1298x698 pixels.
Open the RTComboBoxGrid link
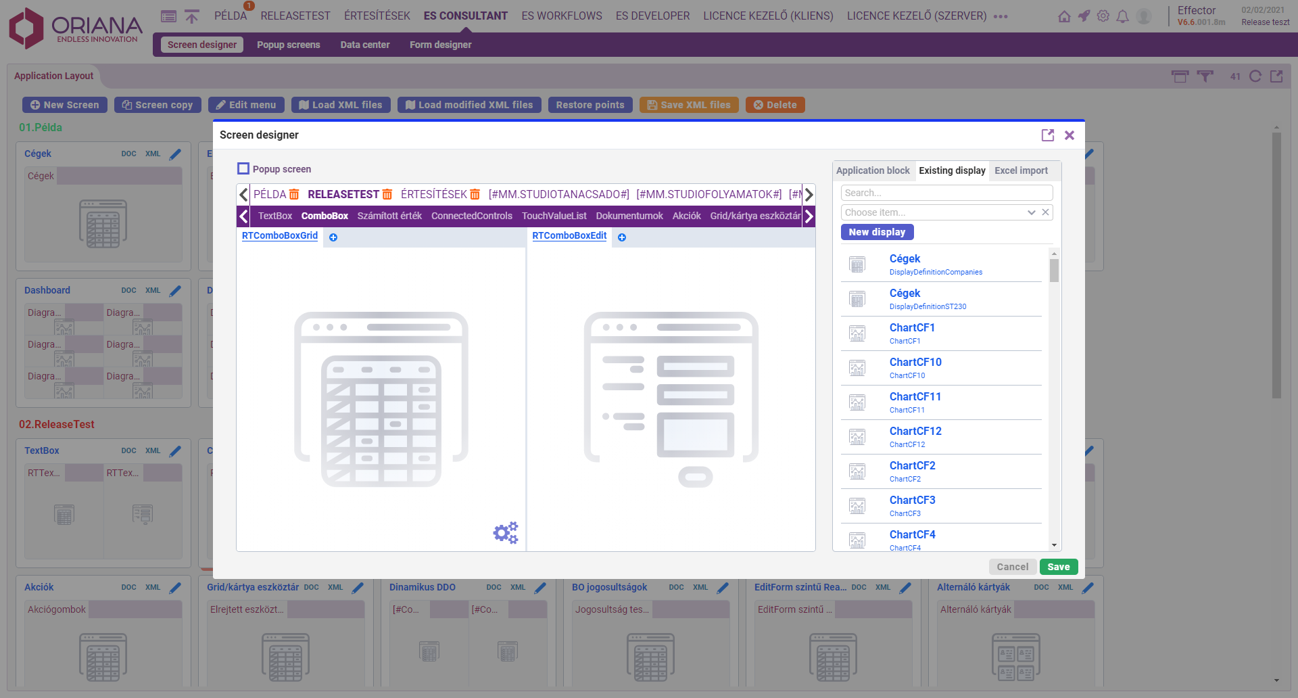pyautogui.click(x=280, y=235)
